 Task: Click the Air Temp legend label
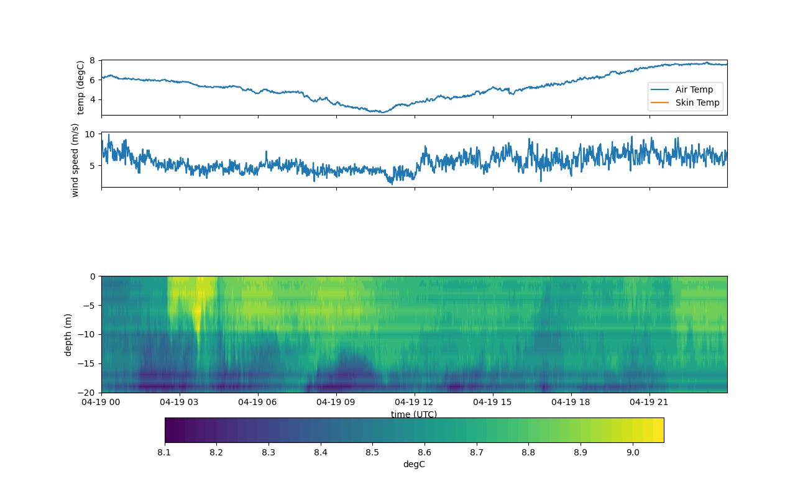click(x=694, y=89)
